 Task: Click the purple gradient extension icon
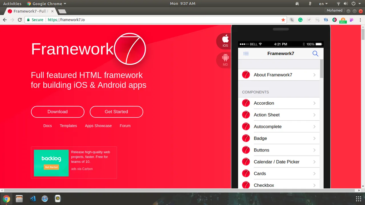click(352, 20)
